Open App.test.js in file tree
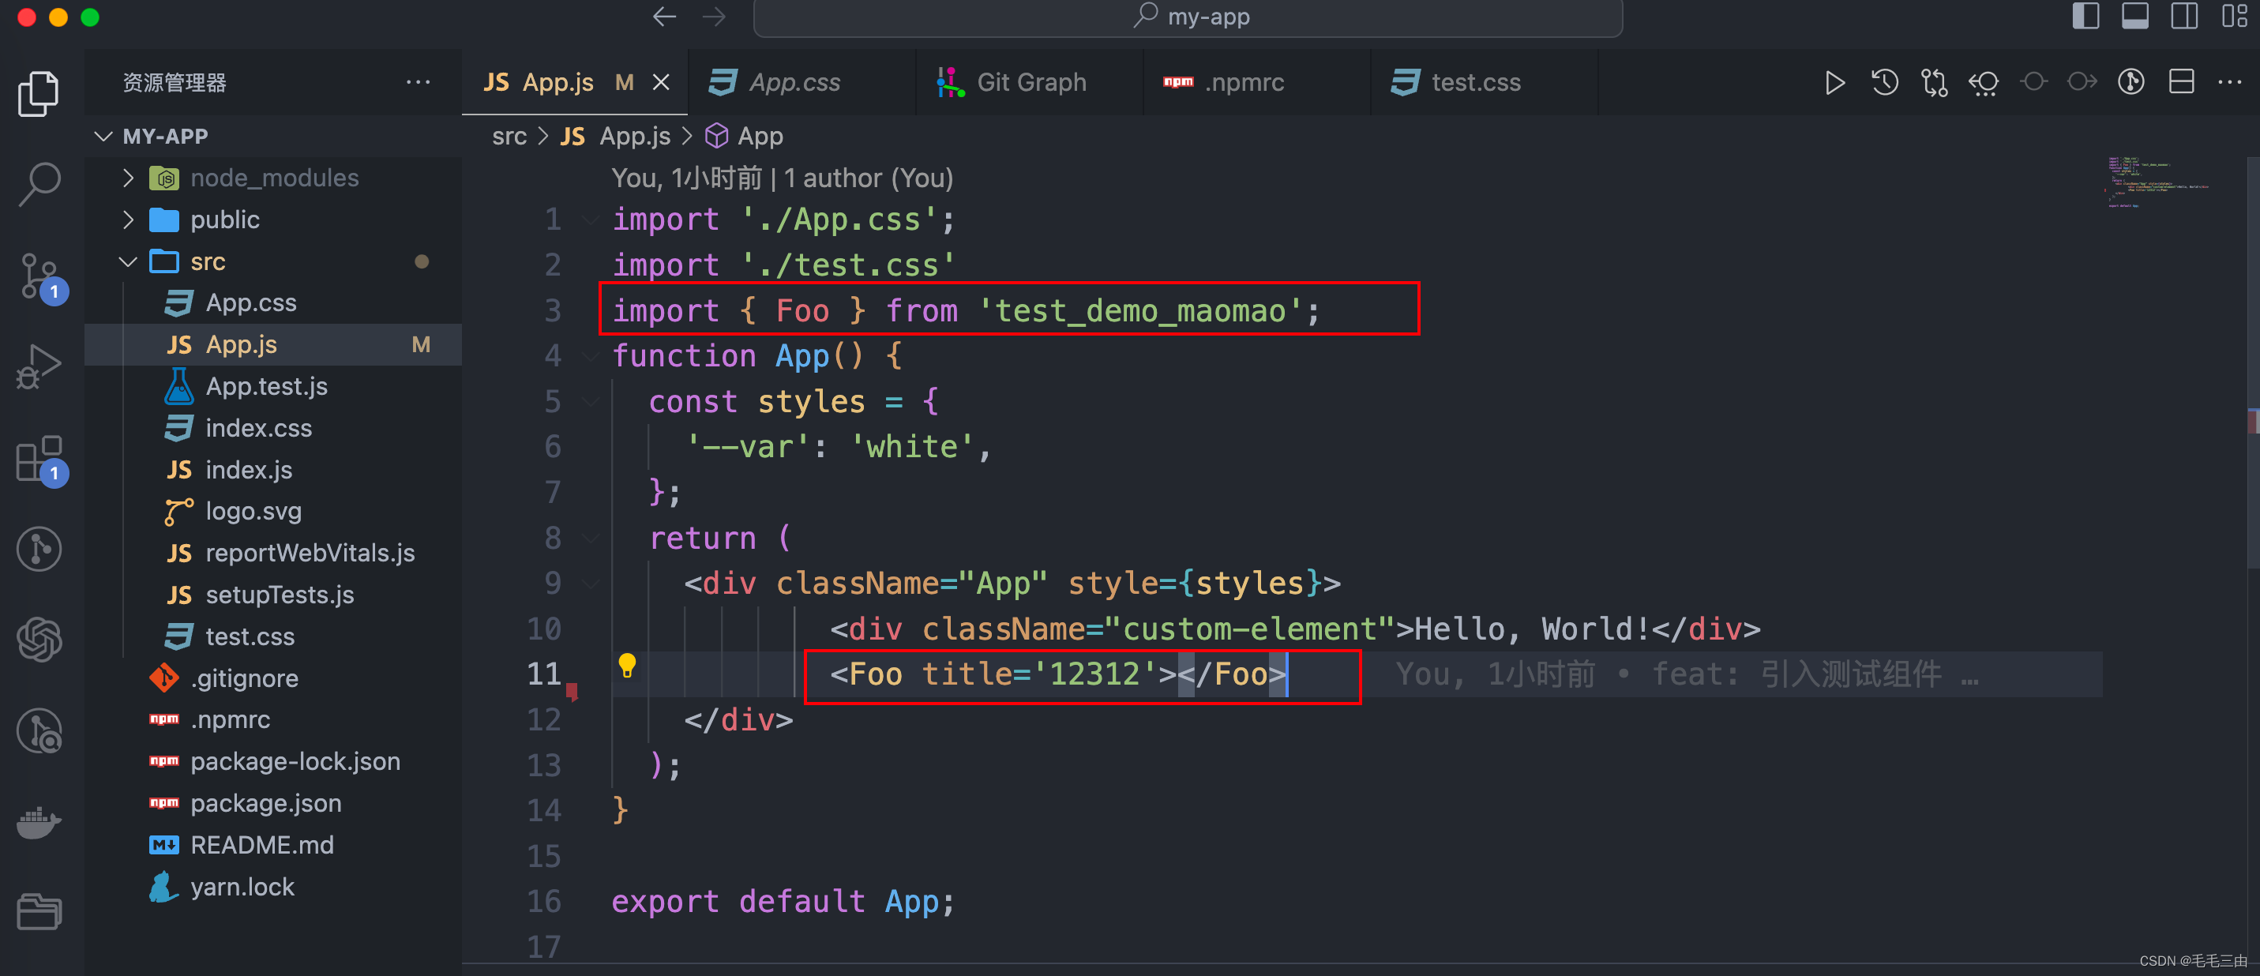Image resolution: width=2260 pixels, height=976 pixels. [x=266, y=386]
